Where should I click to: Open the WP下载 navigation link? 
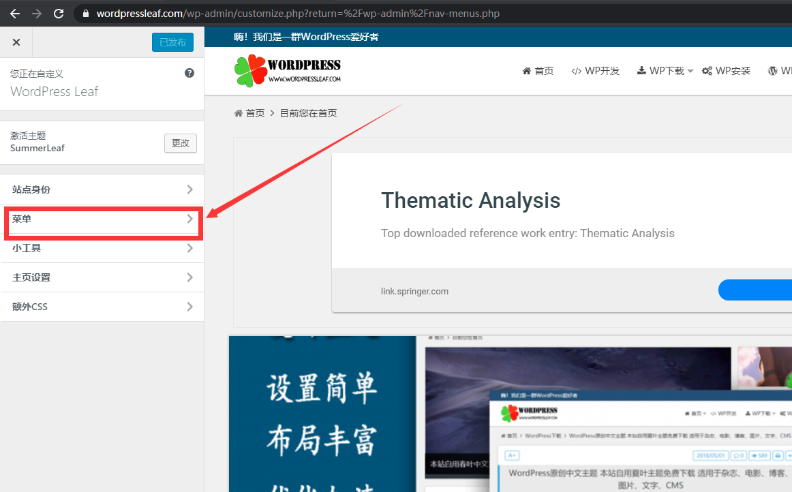[x=667, y=71]
